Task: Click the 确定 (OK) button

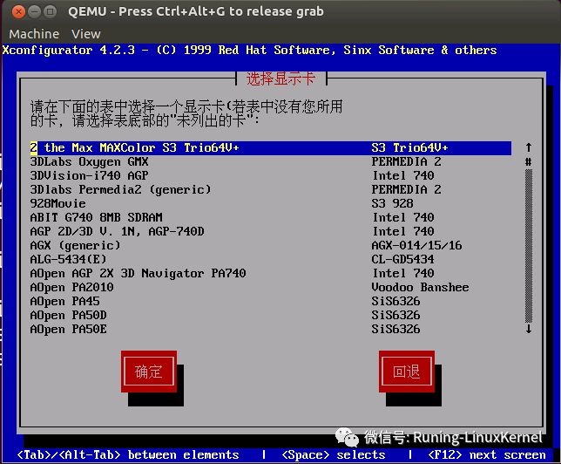Action: tap(149, 372)
